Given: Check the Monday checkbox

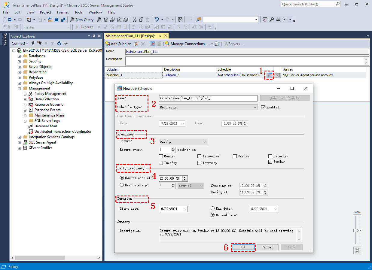Looking at the screenshot, I should [x=161, y=156].
